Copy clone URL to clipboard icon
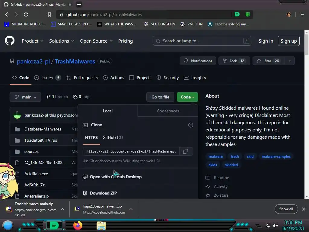This screenshot has width=309, height=232. pyautogui.click(x=186, y=151)
